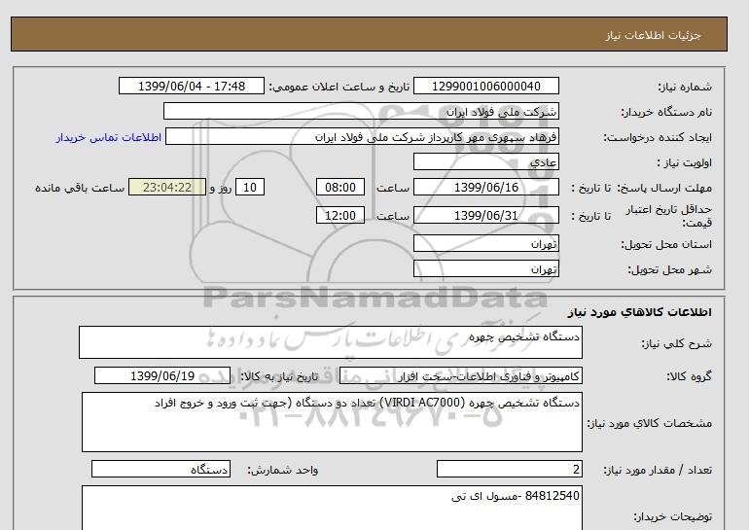Click the label واحد شمارش
This screenshot has width=749, height=530.
(x=283, y=470)
